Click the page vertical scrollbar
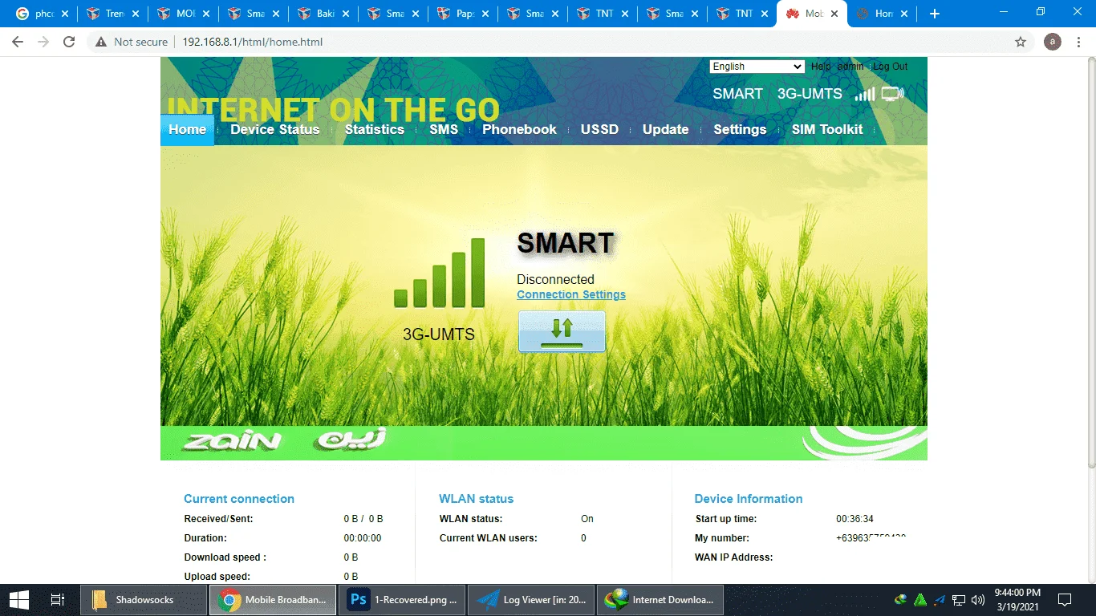This screenshot has width=1096, height=616. [1091, 263]
